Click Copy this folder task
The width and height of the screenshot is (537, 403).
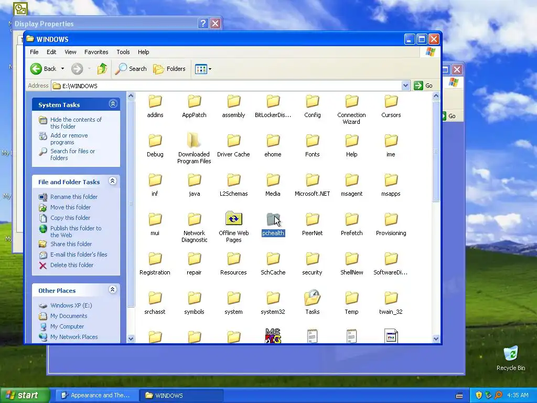(70, 218)
